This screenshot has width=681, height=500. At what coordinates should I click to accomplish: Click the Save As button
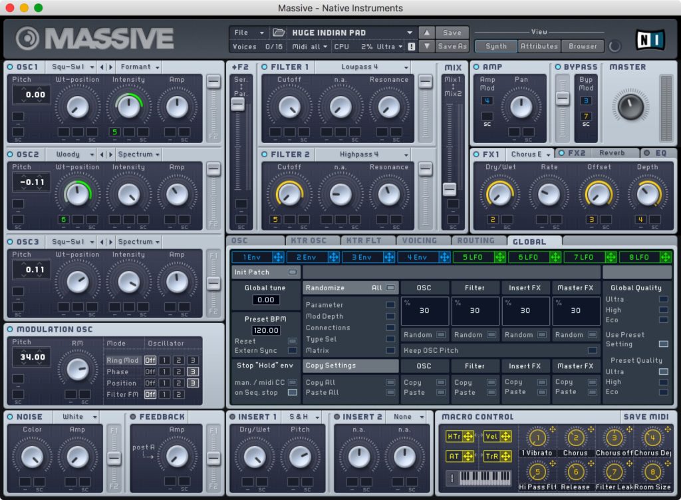coord(452,47)
